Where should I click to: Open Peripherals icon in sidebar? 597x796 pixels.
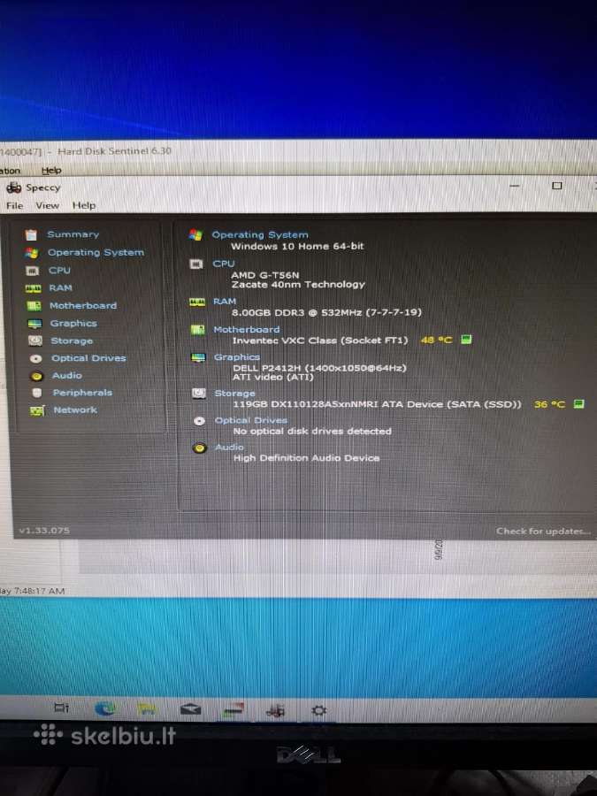[x=36, y=393]
